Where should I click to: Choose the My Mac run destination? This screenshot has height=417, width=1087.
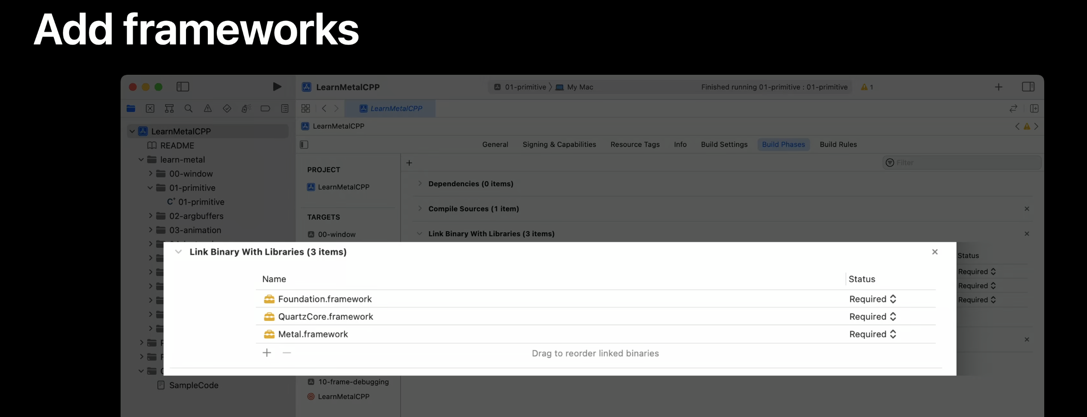point(574,87)
